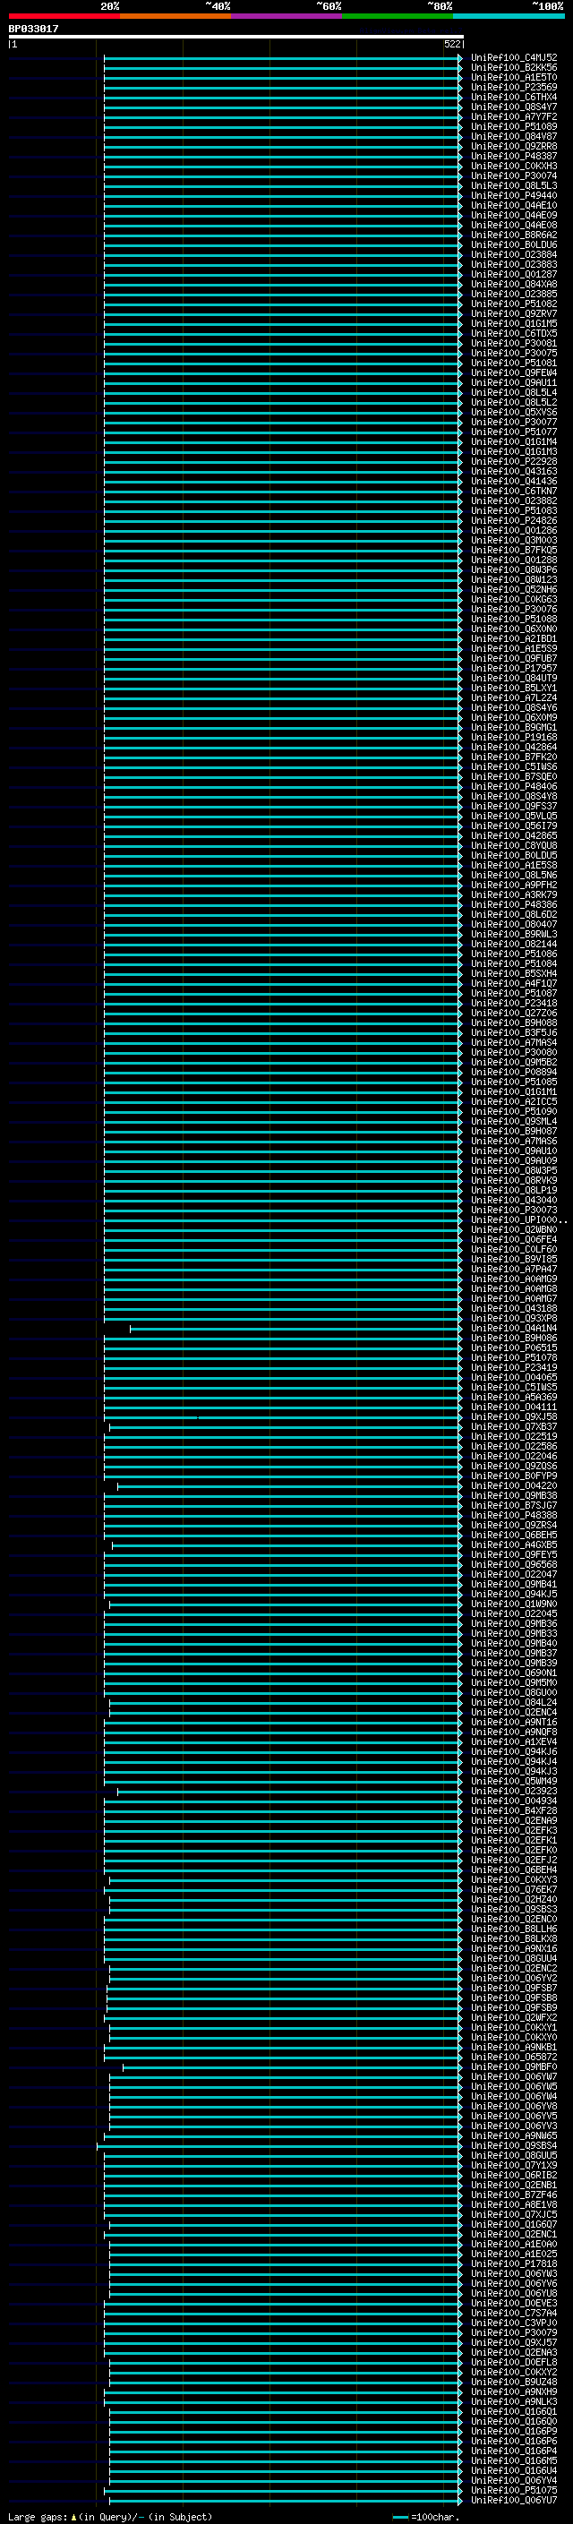Select hit name UniRef100_Q43188
This screenshot has width=573, height=2524.
514,1308
